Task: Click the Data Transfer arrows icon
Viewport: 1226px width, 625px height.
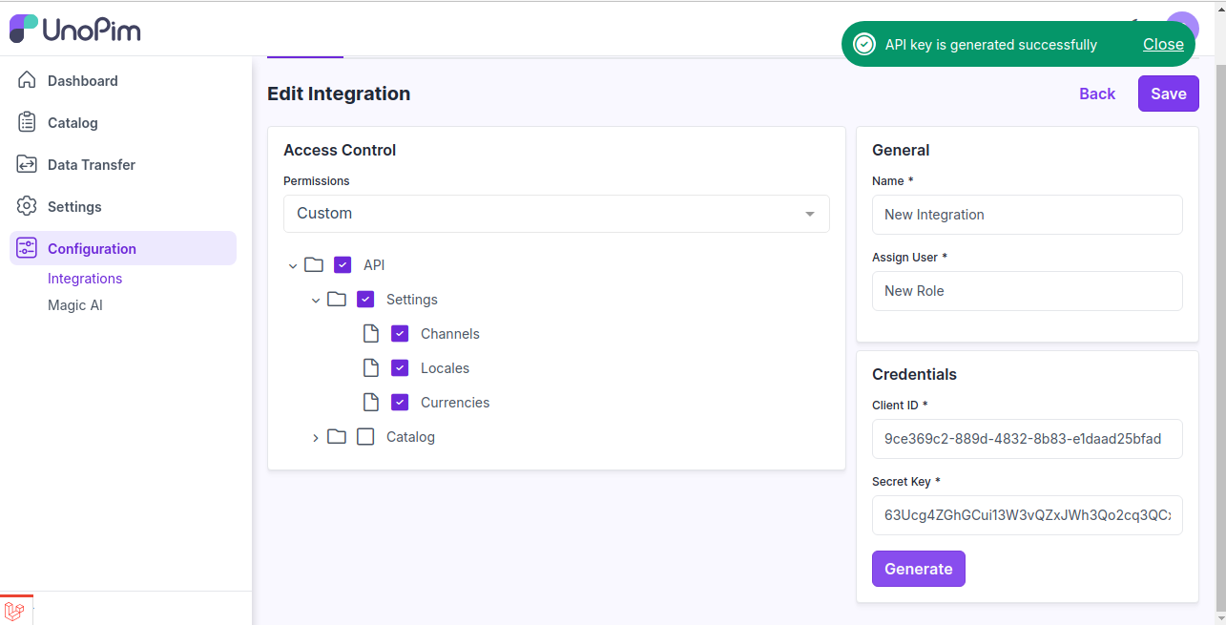Action: (x=27, y=165)
